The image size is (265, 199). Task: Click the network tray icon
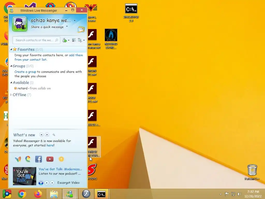233,194
